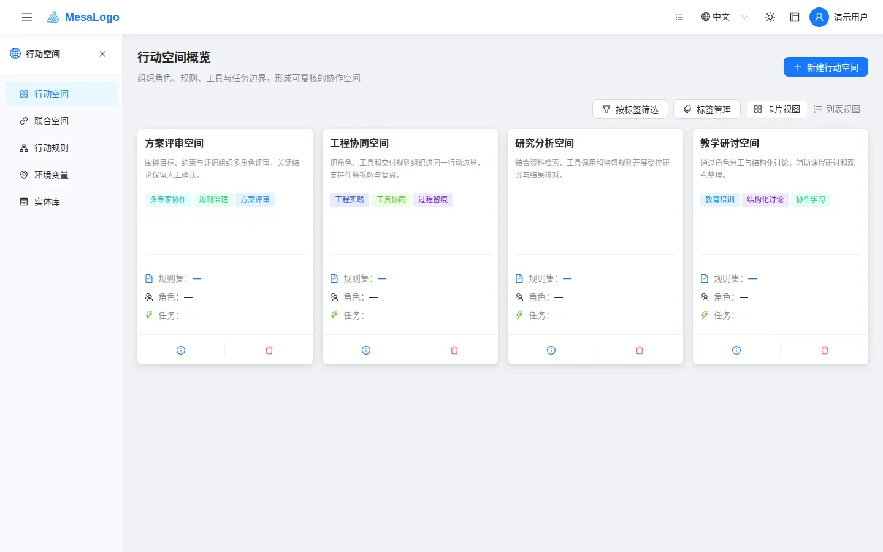This screenshot has height=552, width=883.
Task: Delete the 研究分析空间 card
Action: (640, 350)
